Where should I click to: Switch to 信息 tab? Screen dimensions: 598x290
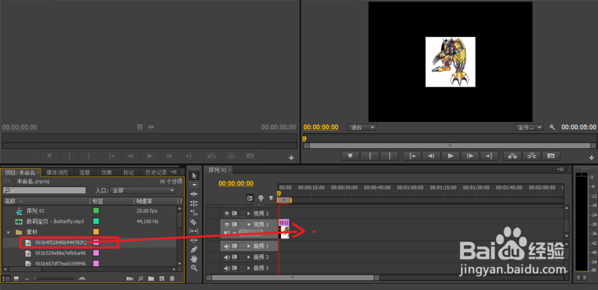click(x=85, y=172)
